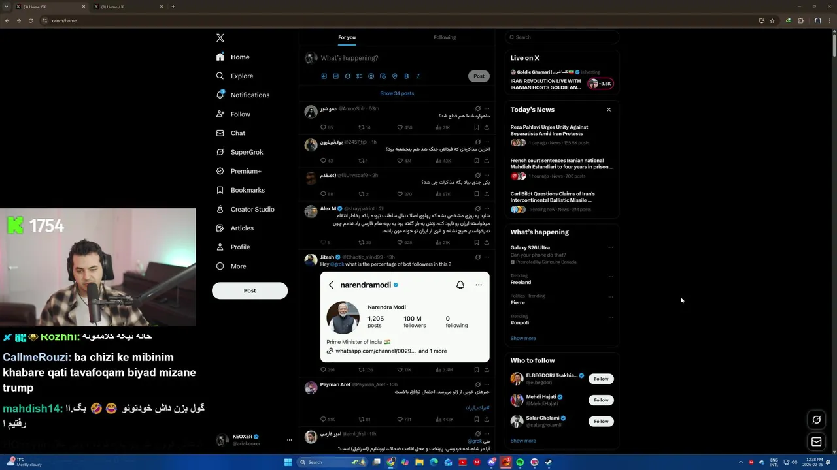Viewport: 837px width, 470px height.
Task: Follow ELBEGDORJ Tsakhia
Action: pyautogui.click(x=601, y=379)
